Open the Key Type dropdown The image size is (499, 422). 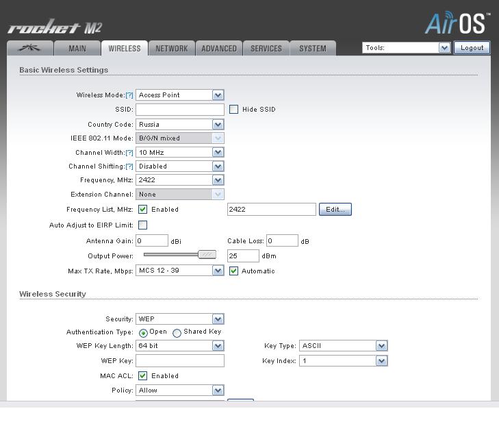pos(344,345)
